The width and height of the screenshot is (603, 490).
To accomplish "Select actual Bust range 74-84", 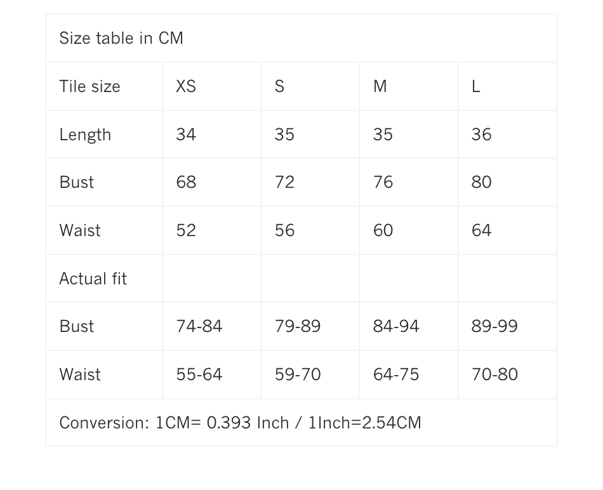I will [x=199, y=326].
